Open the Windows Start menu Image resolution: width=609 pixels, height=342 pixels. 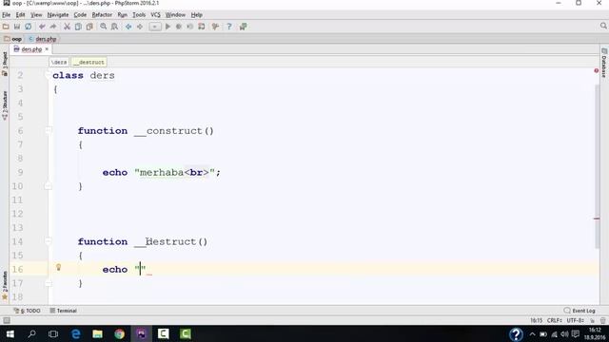[10, 333]
